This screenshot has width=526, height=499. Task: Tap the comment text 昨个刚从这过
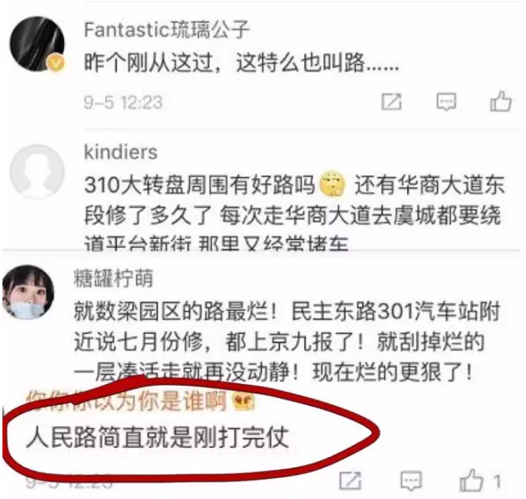pyautogui.click(x=241, y=63)
